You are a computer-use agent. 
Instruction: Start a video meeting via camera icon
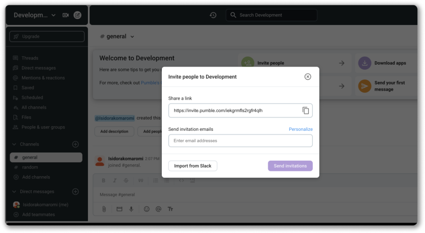(x=66, y=15)
